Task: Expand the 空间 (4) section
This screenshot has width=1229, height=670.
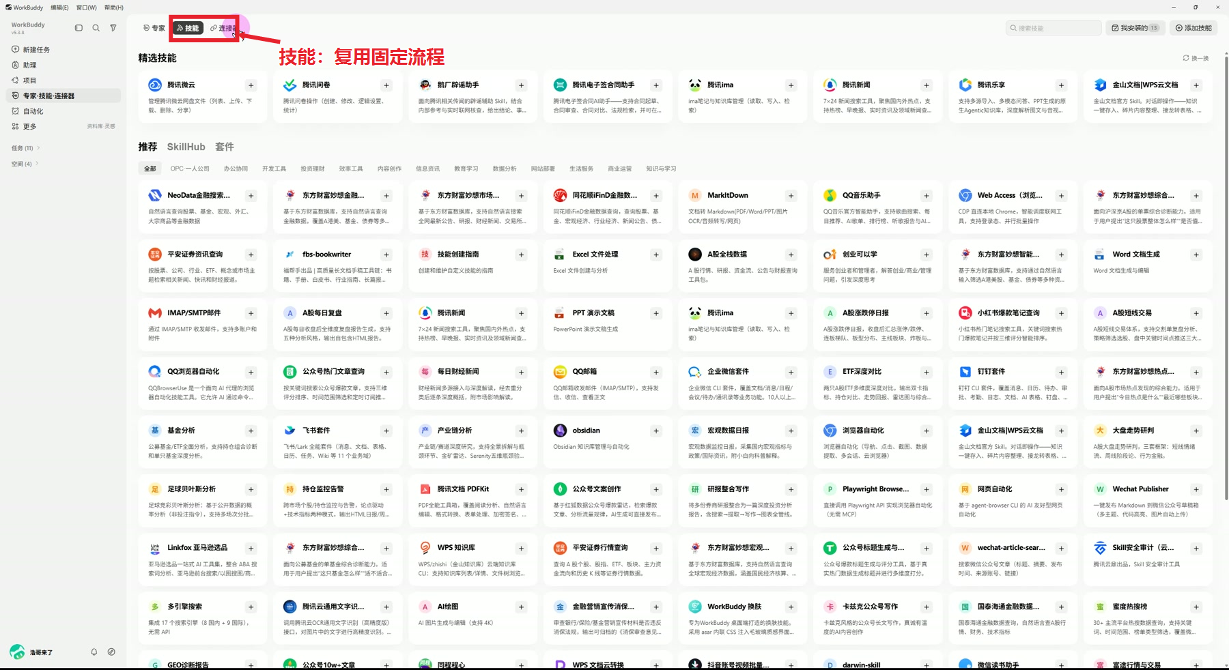Action: 25,164
